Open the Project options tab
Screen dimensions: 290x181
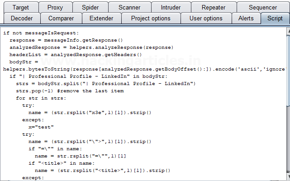tap(151, 19)
